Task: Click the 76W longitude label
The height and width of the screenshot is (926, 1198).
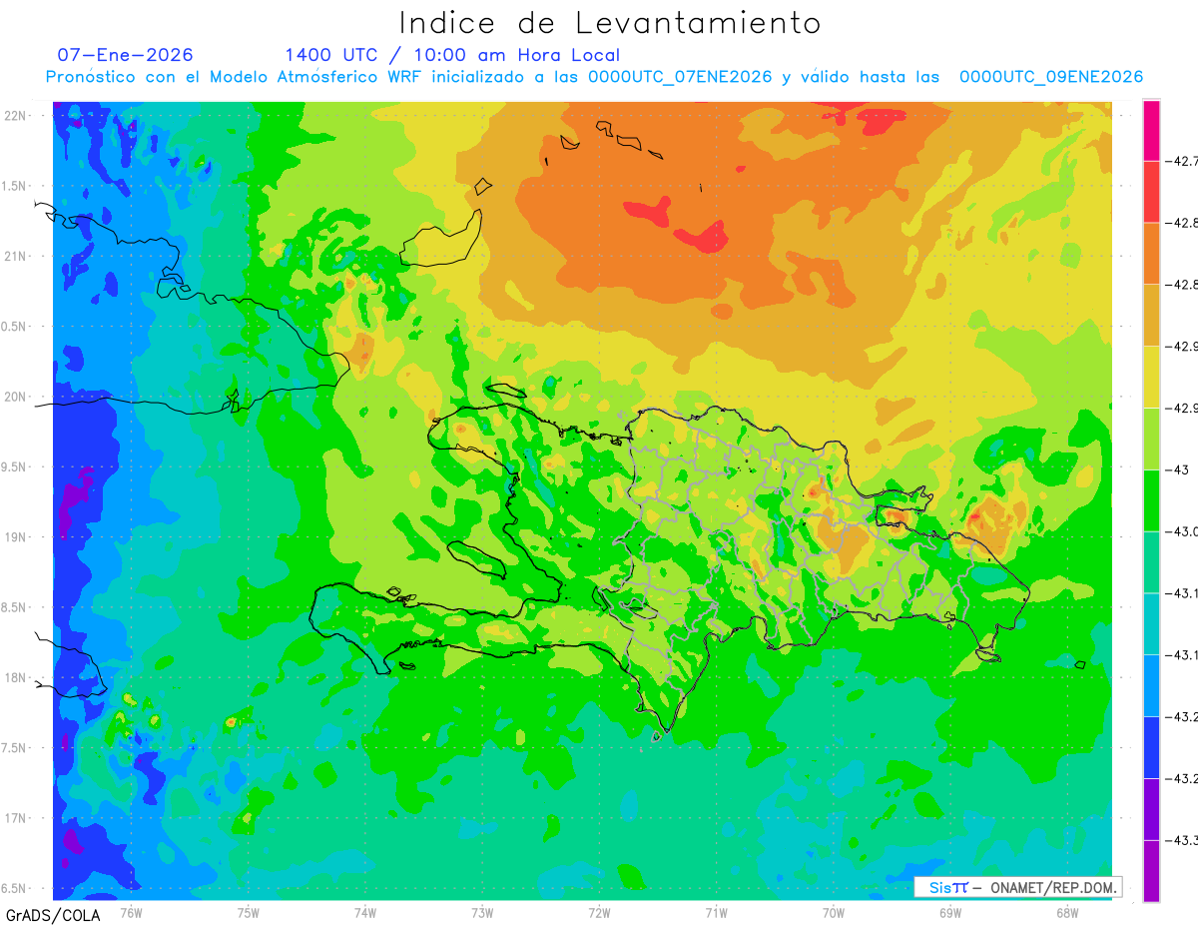Action: point(131,912)
